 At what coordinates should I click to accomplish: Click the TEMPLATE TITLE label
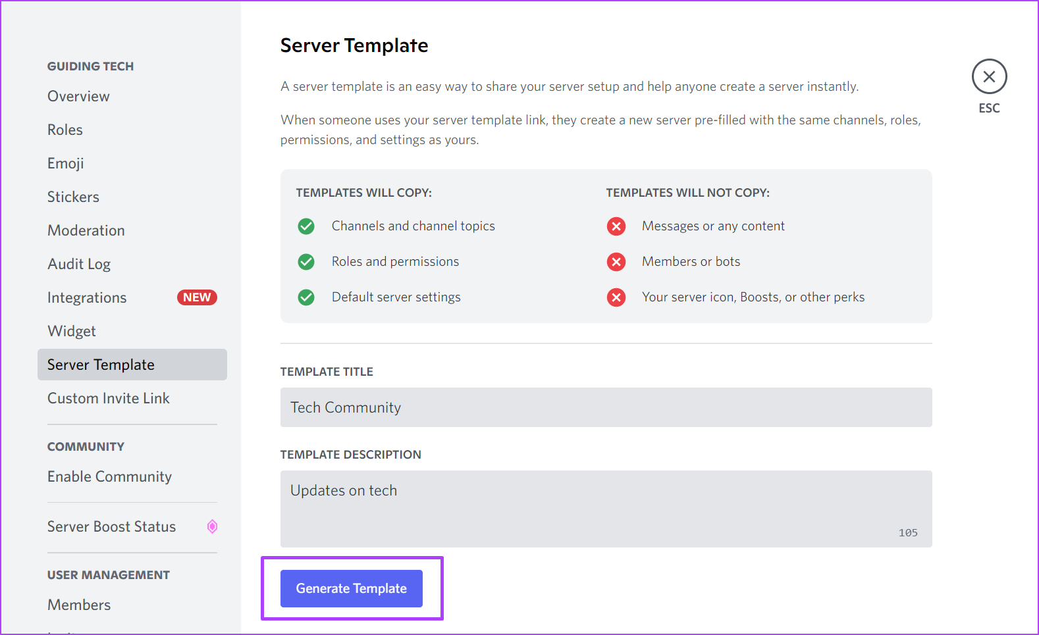coord(327,372)
